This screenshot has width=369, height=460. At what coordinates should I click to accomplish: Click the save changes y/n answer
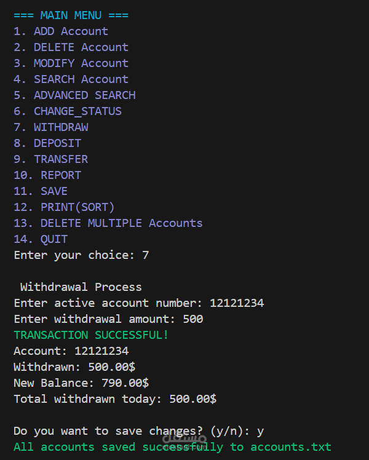tap(260, 431)
